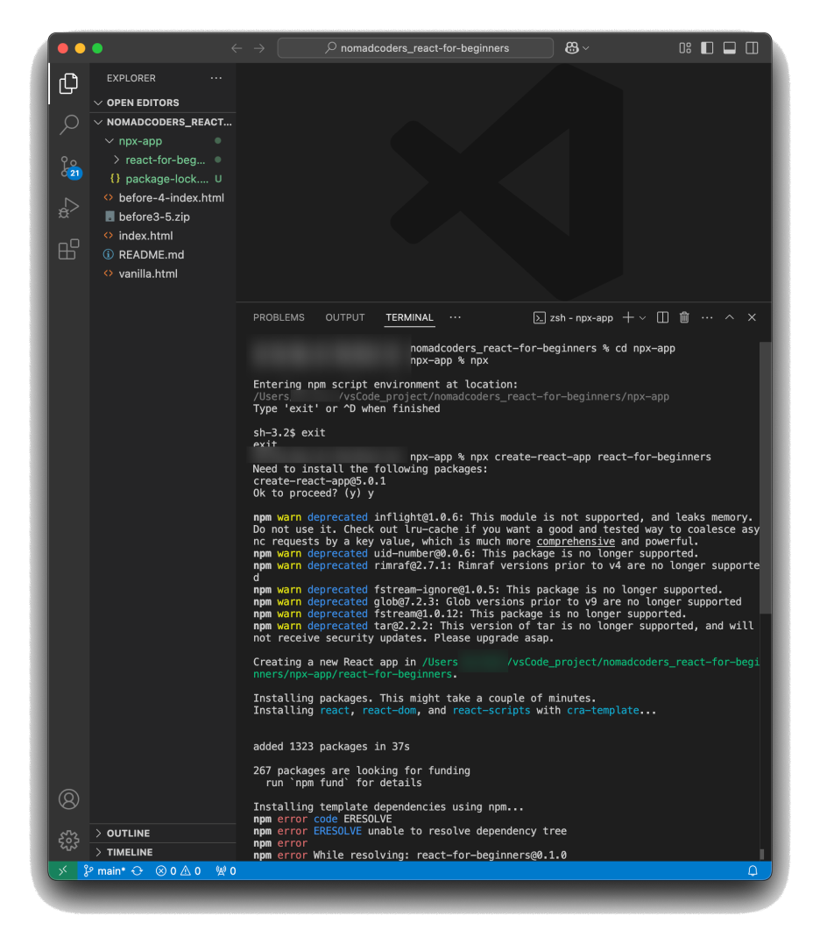Image resolution: width=820 pixels, height=944 pixels.
Task: Go forward with the right arrow
Action: [x=259, y=48]
